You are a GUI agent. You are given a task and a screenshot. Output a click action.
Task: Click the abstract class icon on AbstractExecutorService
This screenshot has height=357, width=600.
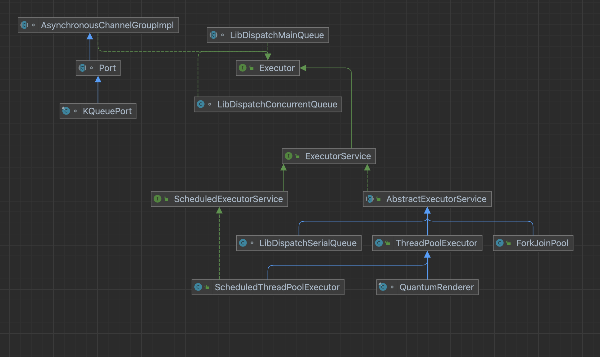tap(370, 199)
